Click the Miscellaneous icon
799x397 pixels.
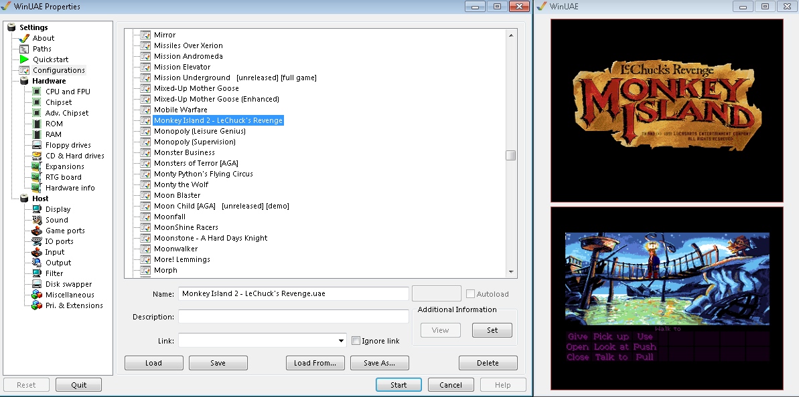click(37, 294)
